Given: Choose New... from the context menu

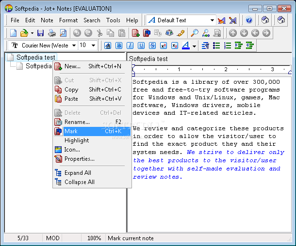Looking at the screenshot, I should 92,66.
